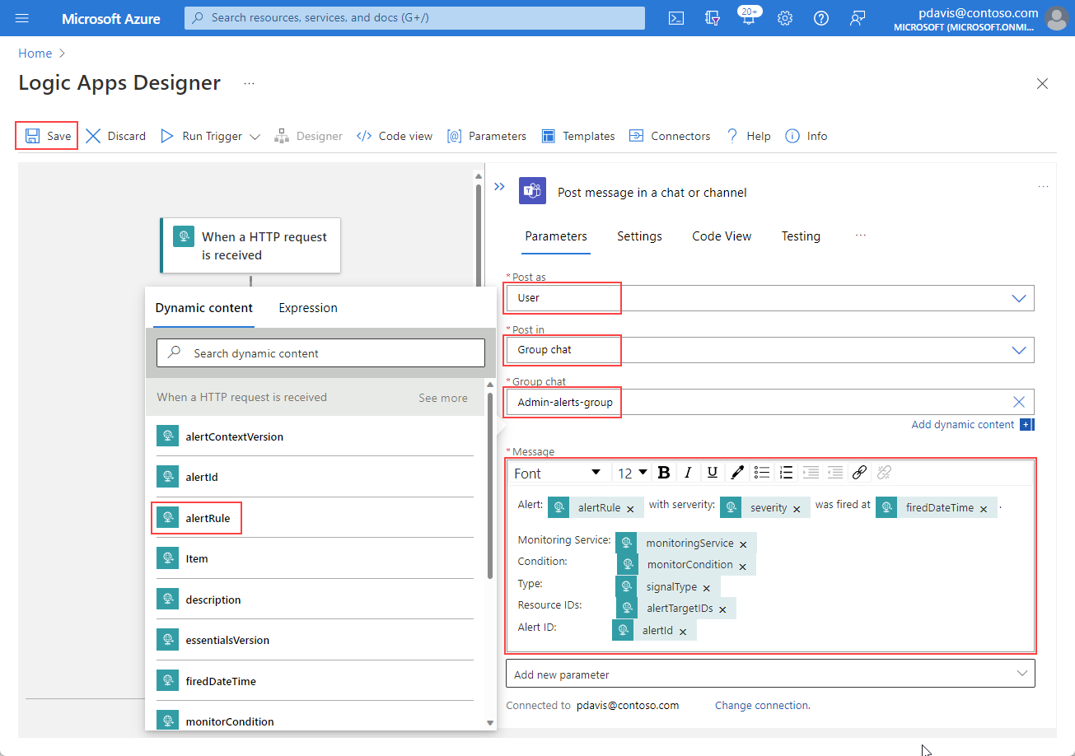Open the Feedback icon in top bar
This screenshot has width=1075, height=756.
click(x=858, y=18)
